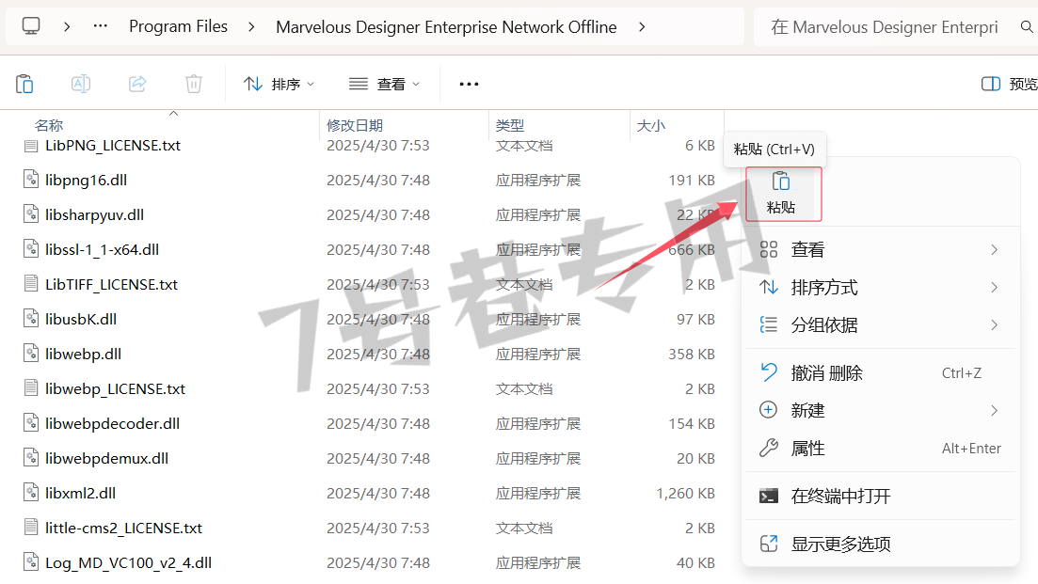Click the file icon of libwebpdemux.dll
Screen dimensions: 1038x584
pyautogui.click(x=30, y=458)
